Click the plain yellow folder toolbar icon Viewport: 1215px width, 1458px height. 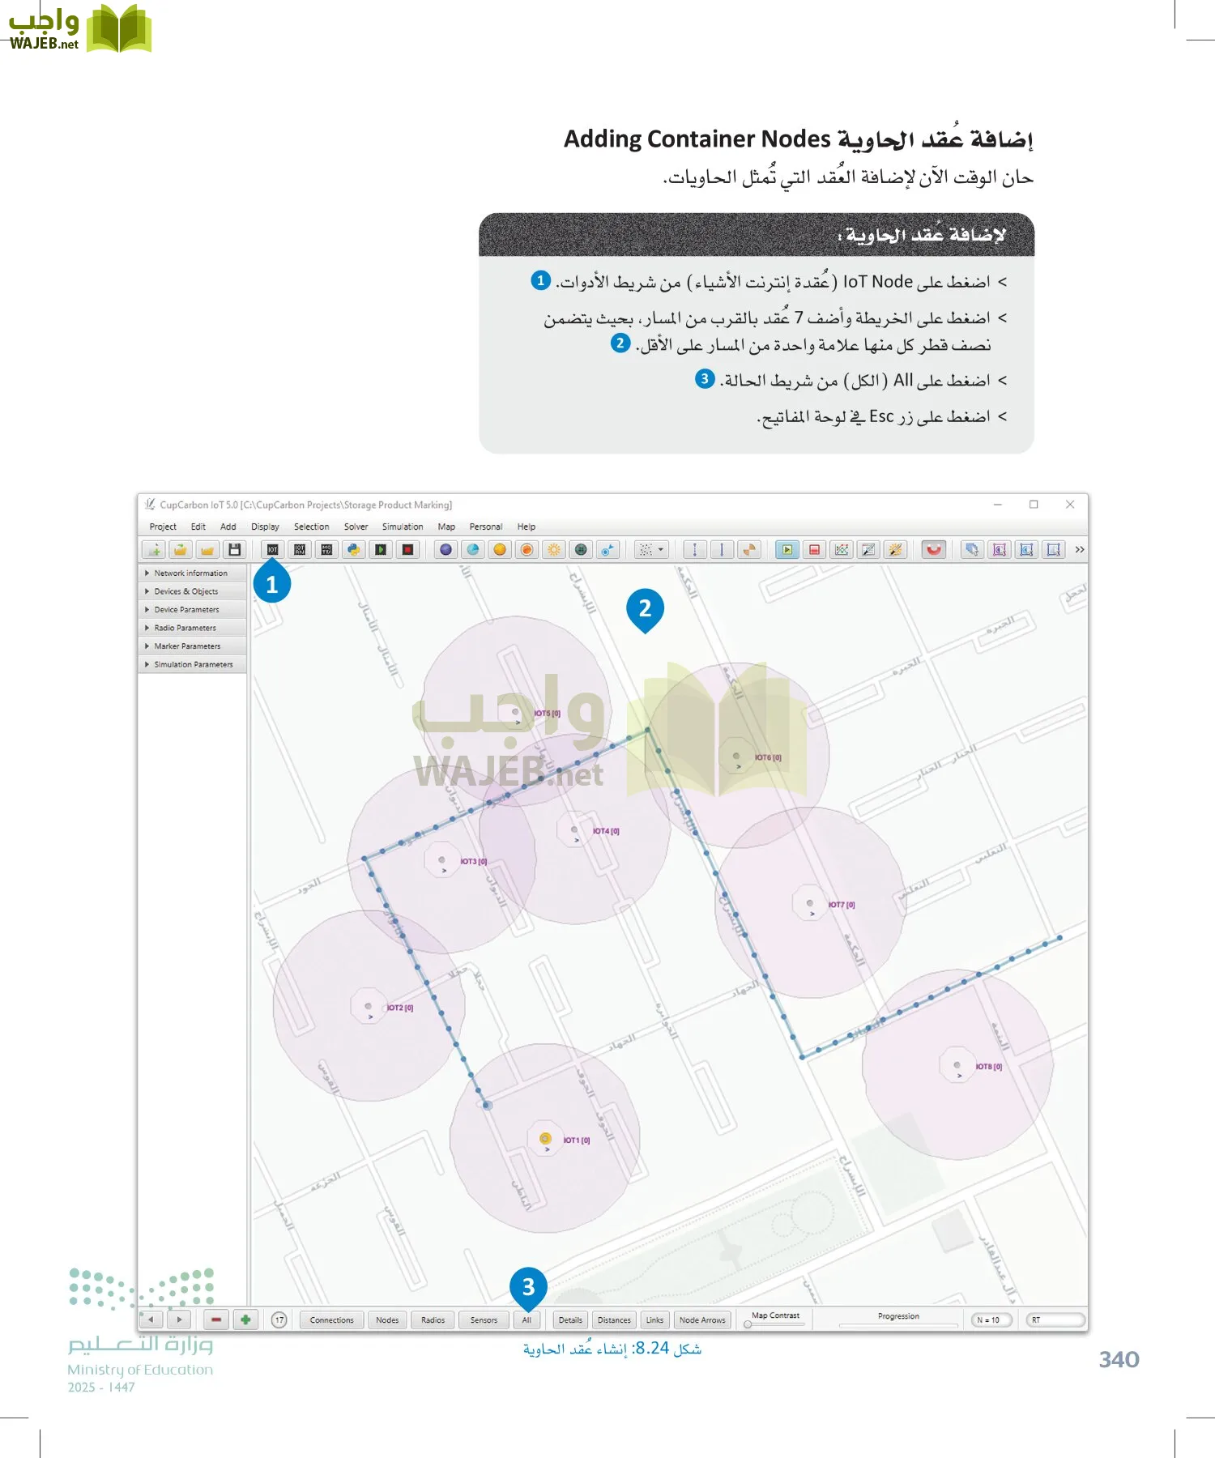pyautogui.click(x=207, y=550)
